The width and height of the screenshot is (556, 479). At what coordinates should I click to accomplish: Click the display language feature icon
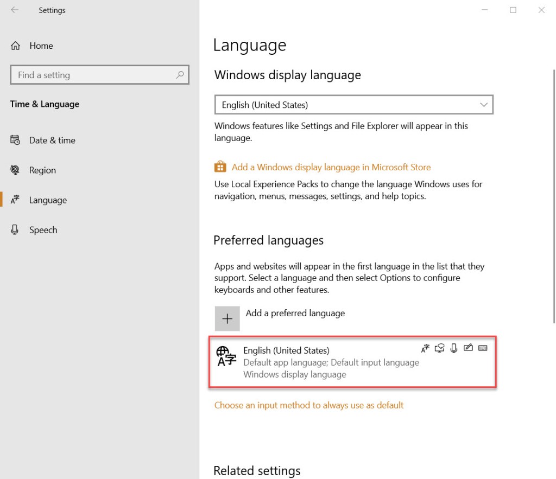point(425,348)
